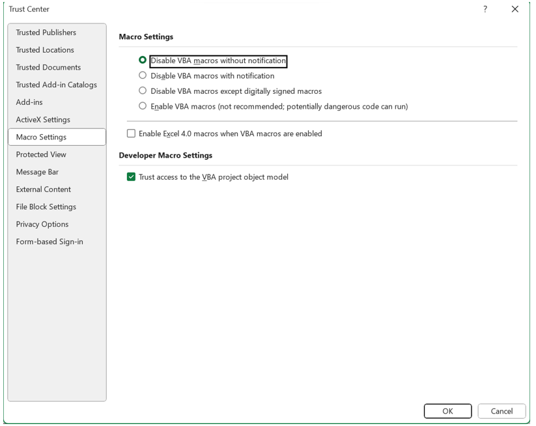
Task: Uncheck "Trust access to the VBA project object model"
Action: pos(130,176)
